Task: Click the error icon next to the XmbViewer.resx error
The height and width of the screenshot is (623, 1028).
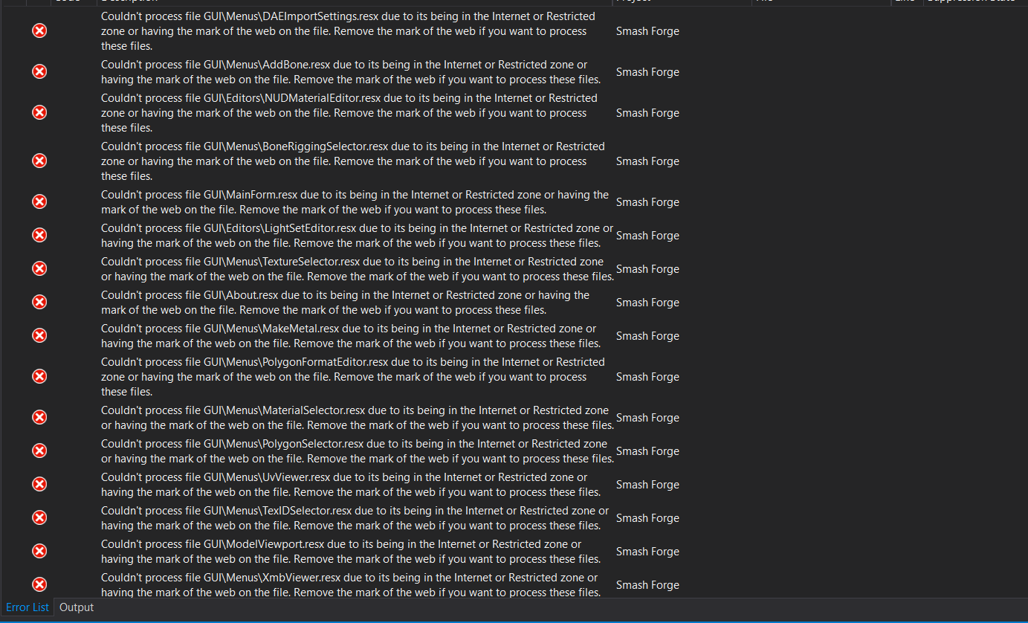Action: pyautogui.click(x=39, y=584)
